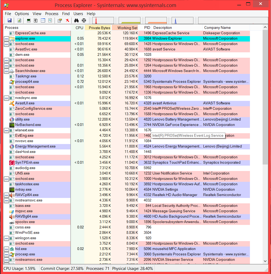Toggle the Show Lower Pane toolbar icon
271x274 pixels.
(x=43, y=20)
